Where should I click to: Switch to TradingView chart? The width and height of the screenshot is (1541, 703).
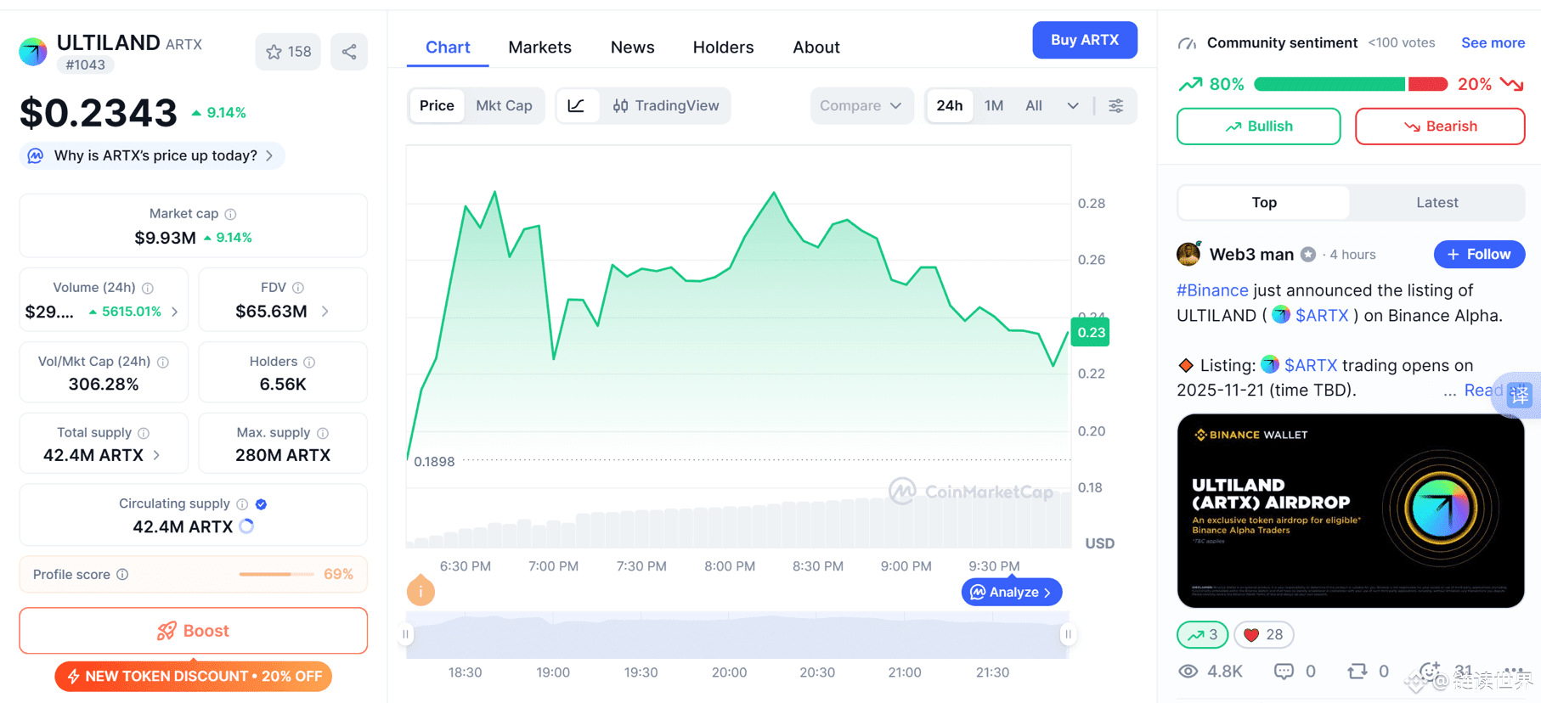click(665, 105)
